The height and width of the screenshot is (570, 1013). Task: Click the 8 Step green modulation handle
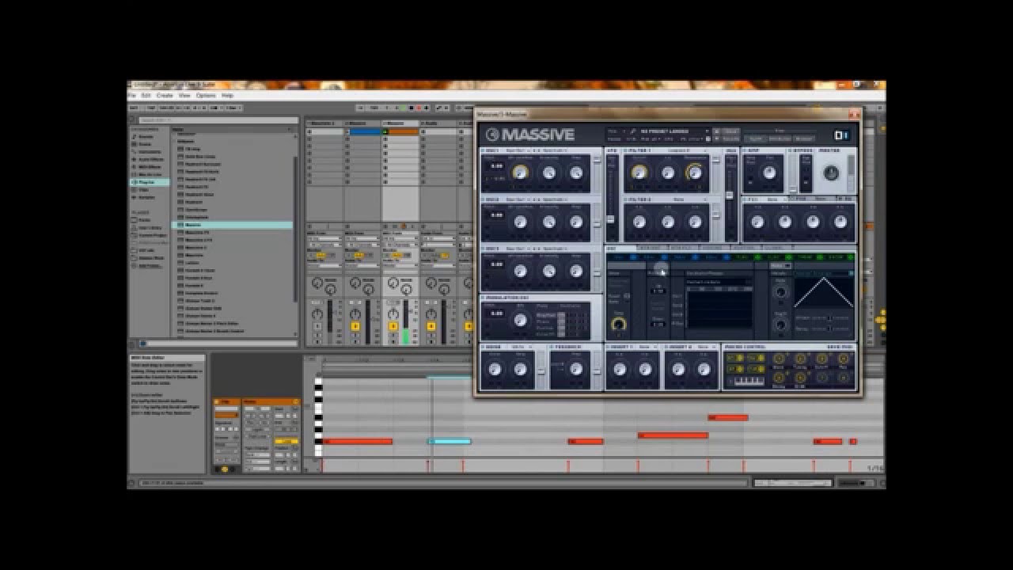(851, 257)
